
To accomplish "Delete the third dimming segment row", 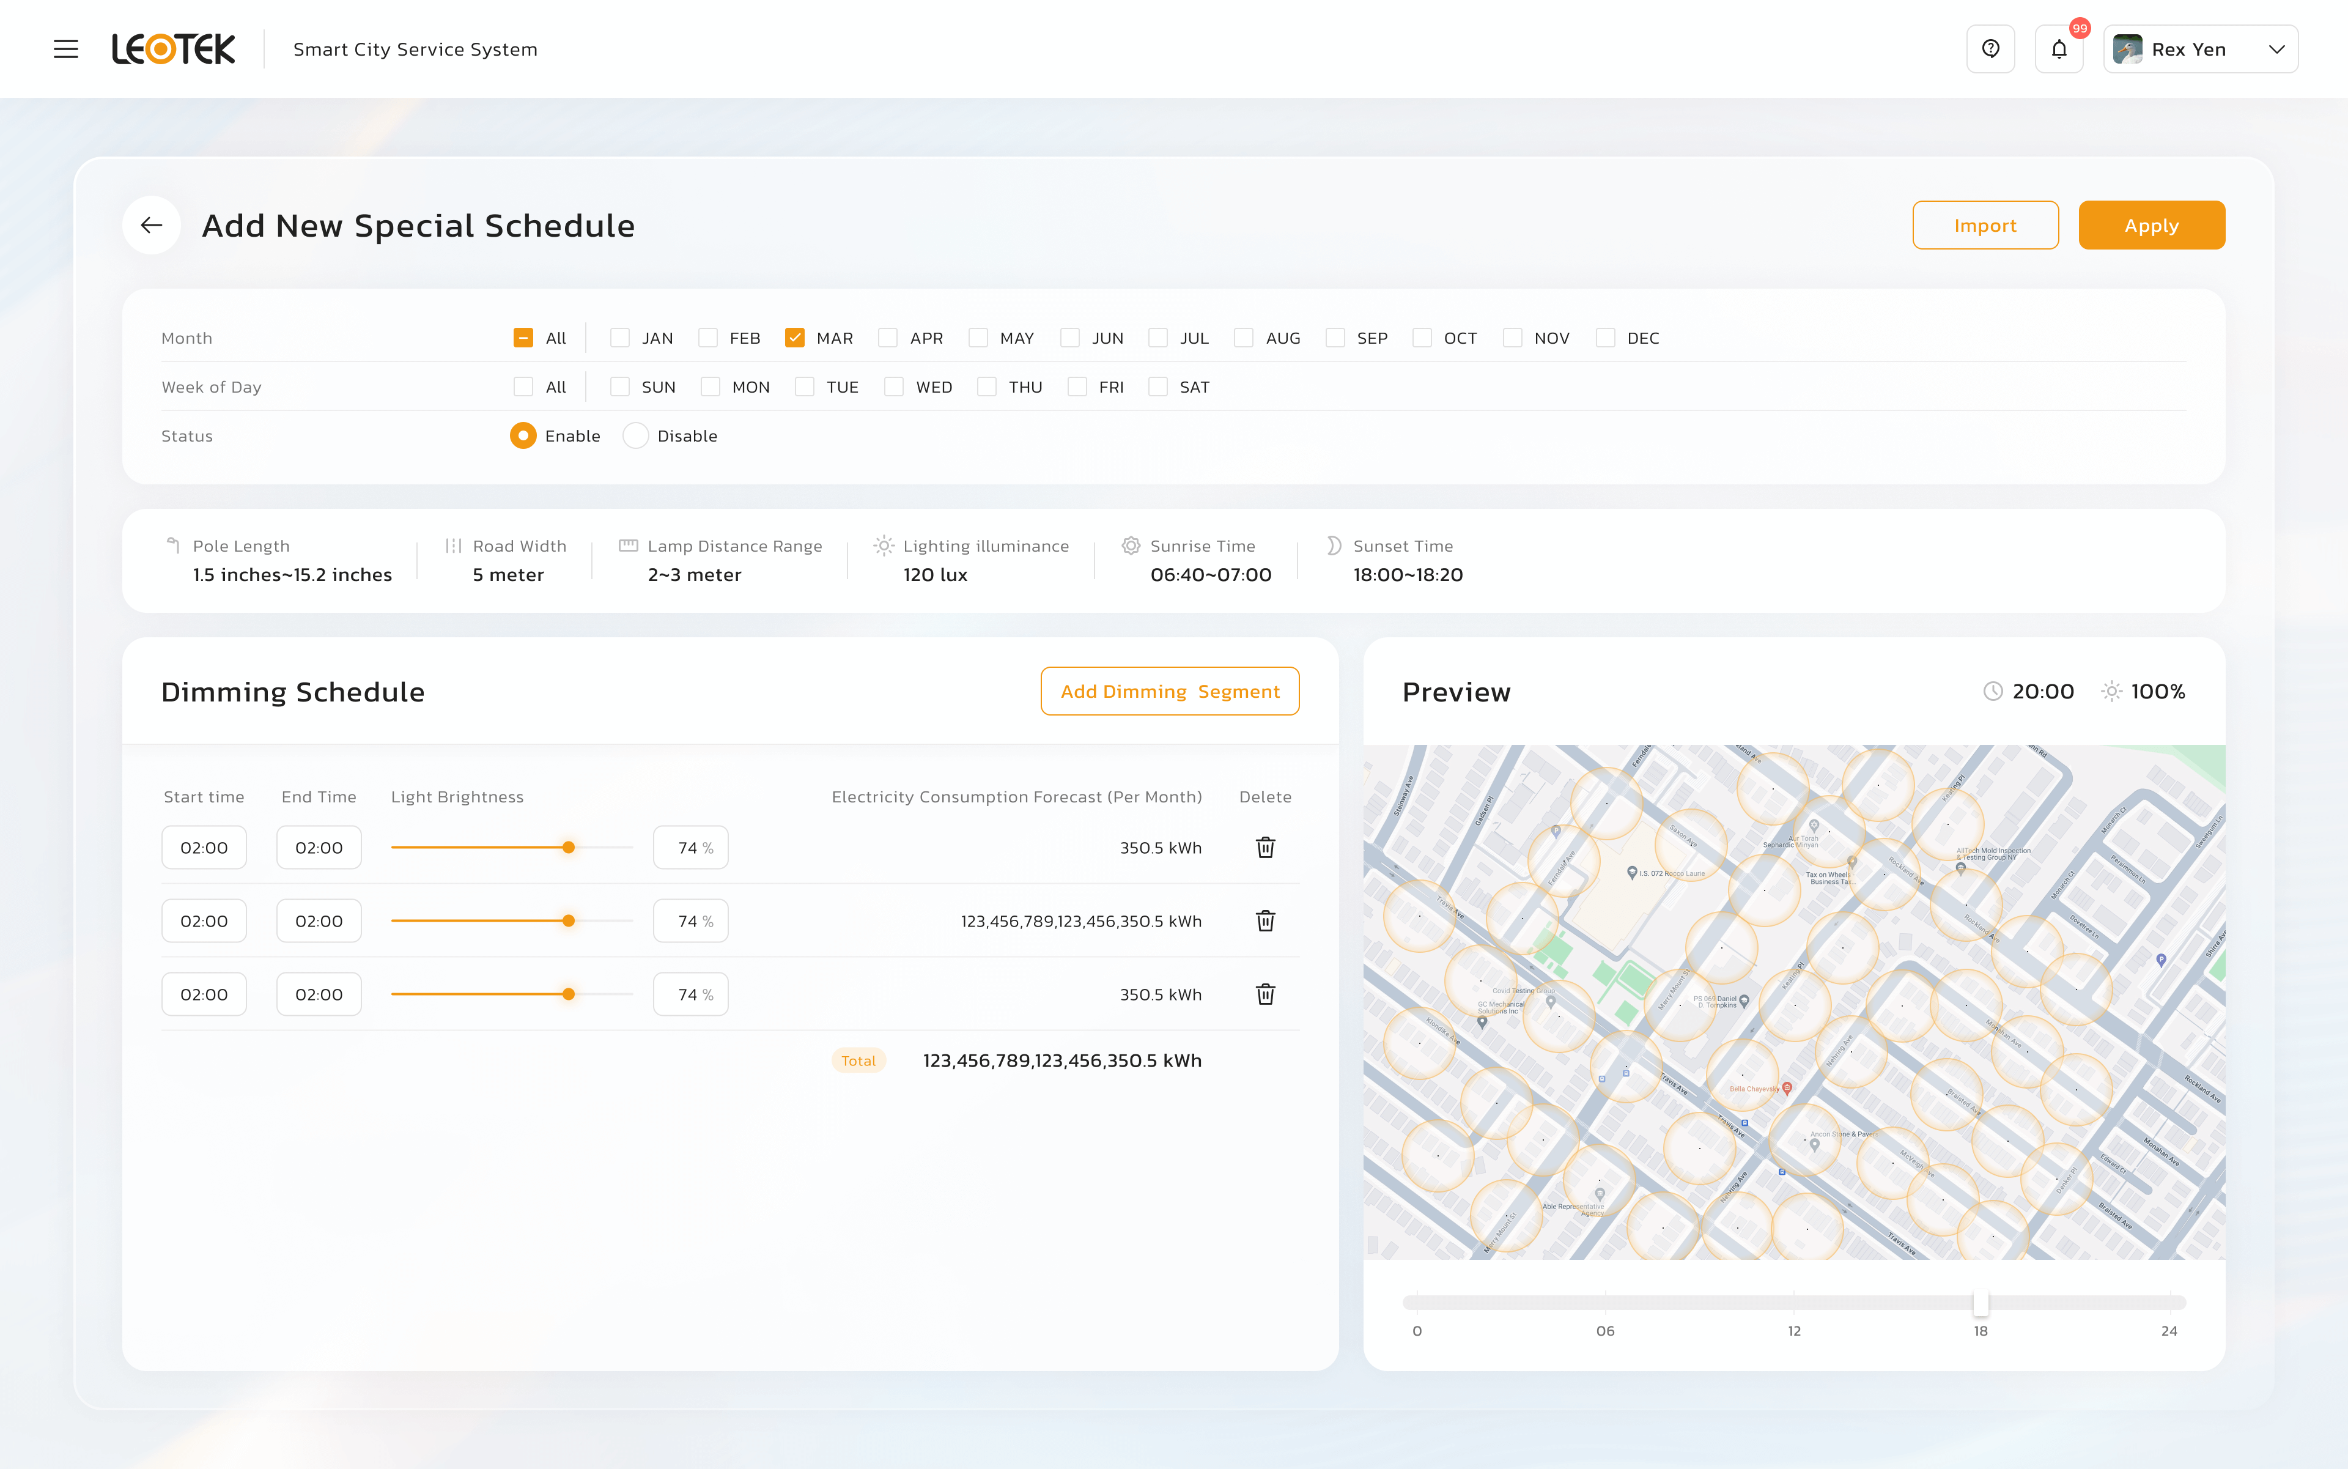I will click(1265, 994).
